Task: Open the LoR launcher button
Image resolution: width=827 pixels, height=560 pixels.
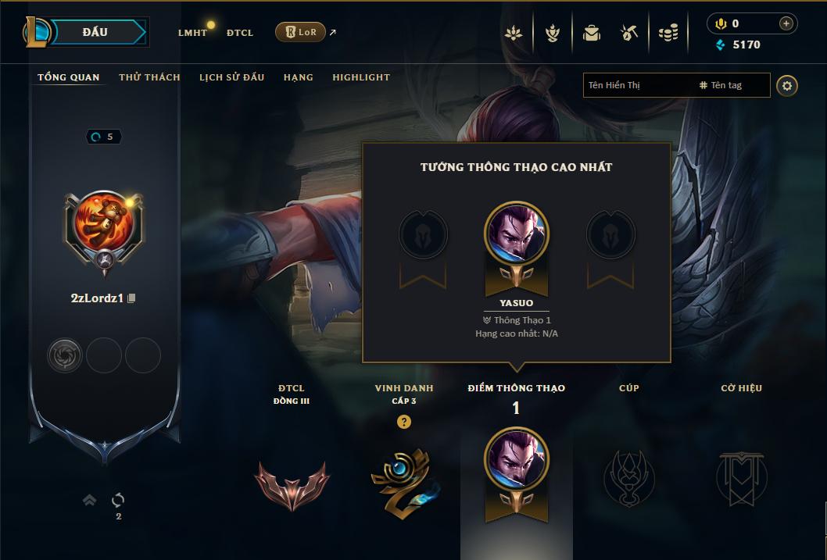Action: [x=301, y=32]
